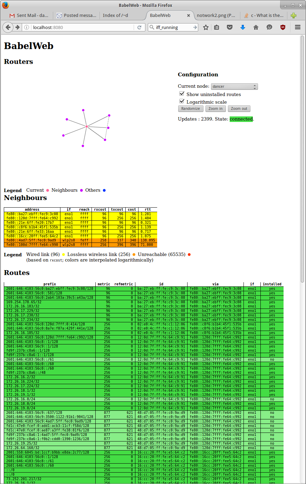Click the prefix column header
The image size is (306, 484).
pyautogui.click(x=50, y=284)
